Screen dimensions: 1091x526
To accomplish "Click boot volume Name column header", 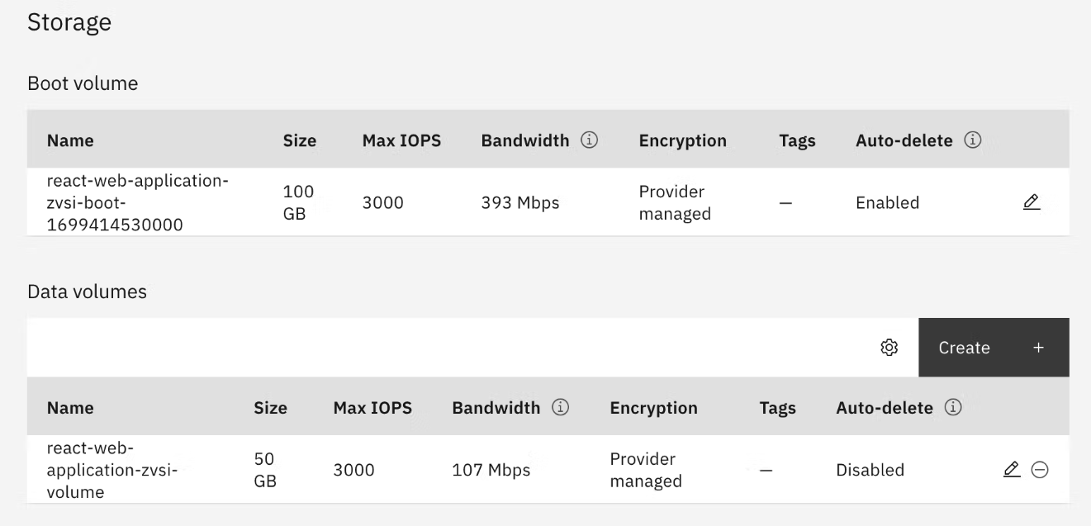I will pyautogui.click(x=70, y=140).
